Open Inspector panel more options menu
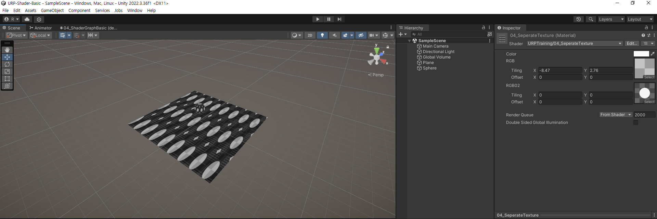The height and width of the screenshot is (219, 657). click(652, 28)
